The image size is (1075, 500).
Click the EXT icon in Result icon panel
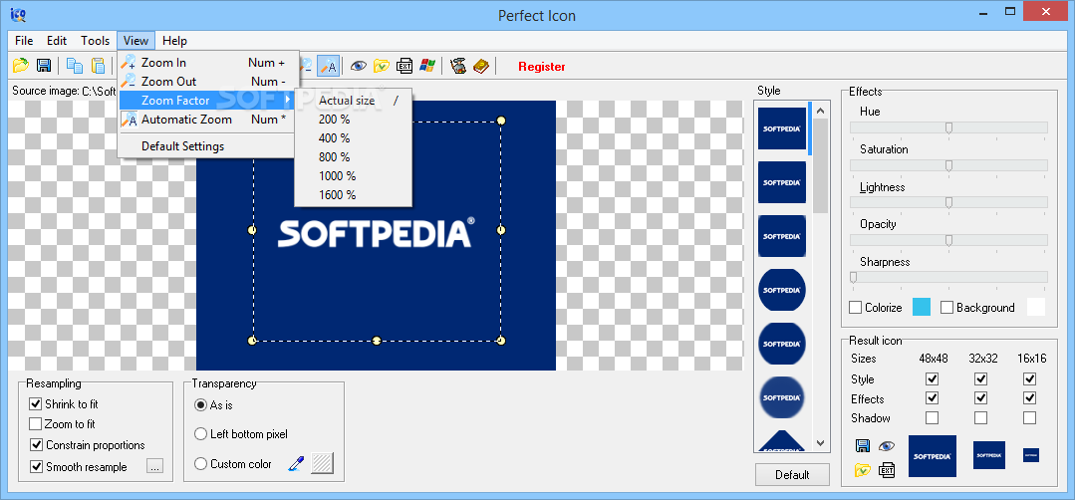(x=887, y=470)
